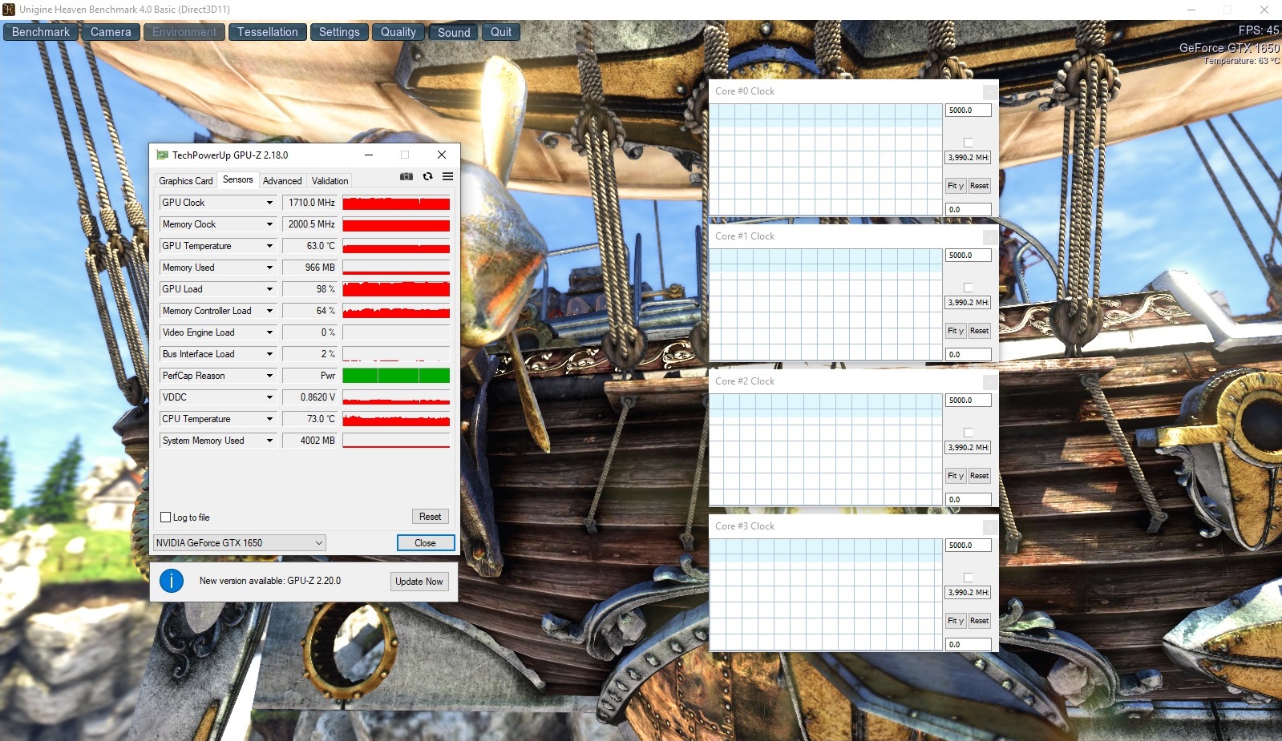Open the Tessellation menu in Heaven Benchmark
Image resolution: width=1282 pixels, height=741 pixels.
coord(267,32)
